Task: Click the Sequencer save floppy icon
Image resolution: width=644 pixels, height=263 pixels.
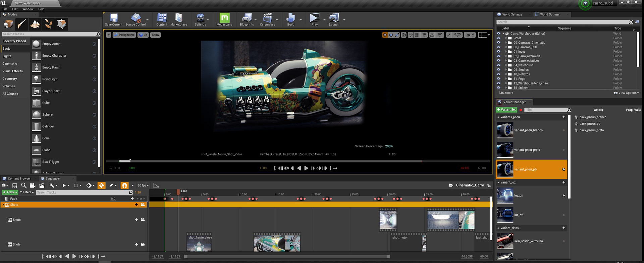Action: (15, 186)
